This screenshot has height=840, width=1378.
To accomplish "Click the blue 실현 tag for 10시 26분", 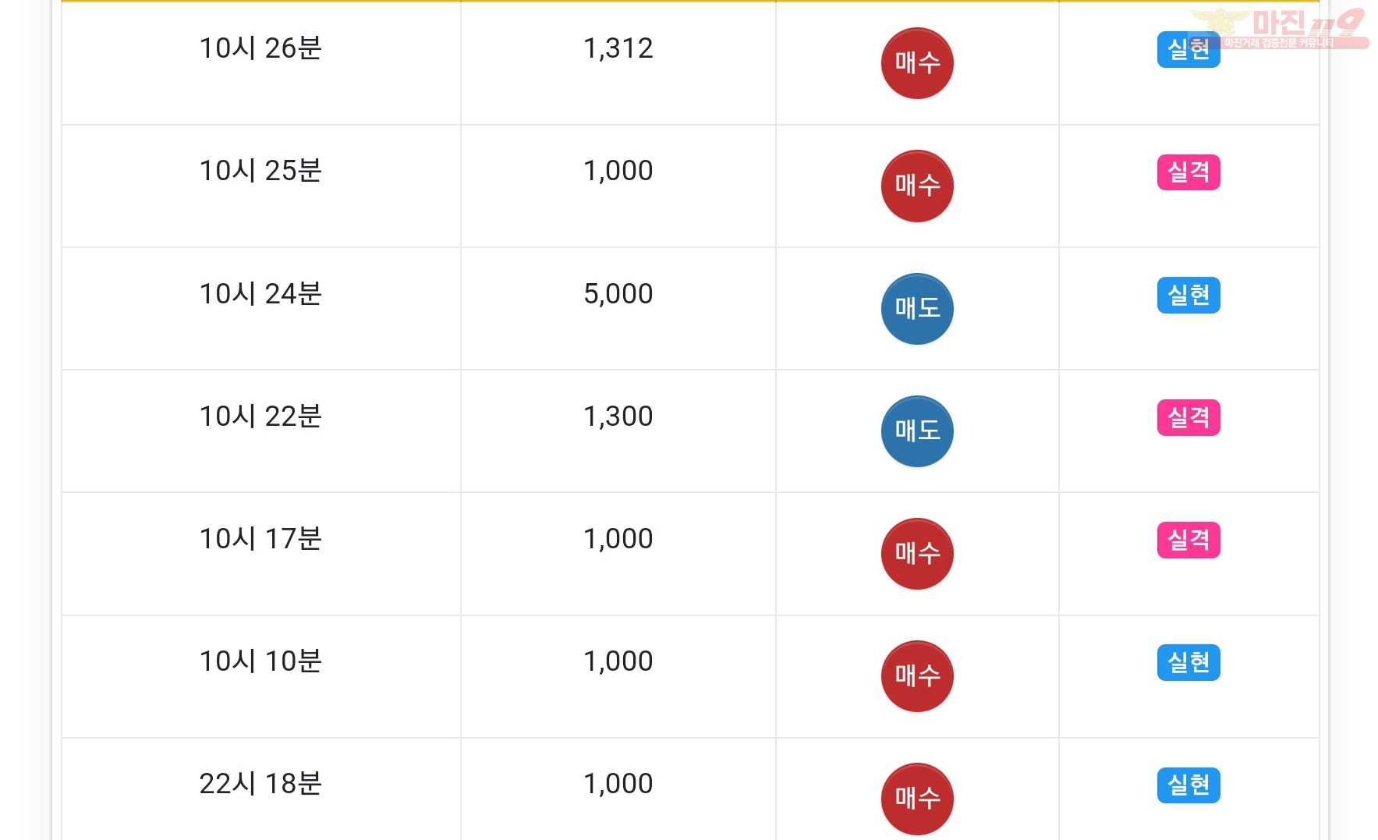I will point(1188,50).
